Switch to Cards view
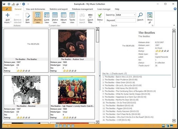Screen dimensions: 178x129 pos(47,18)
